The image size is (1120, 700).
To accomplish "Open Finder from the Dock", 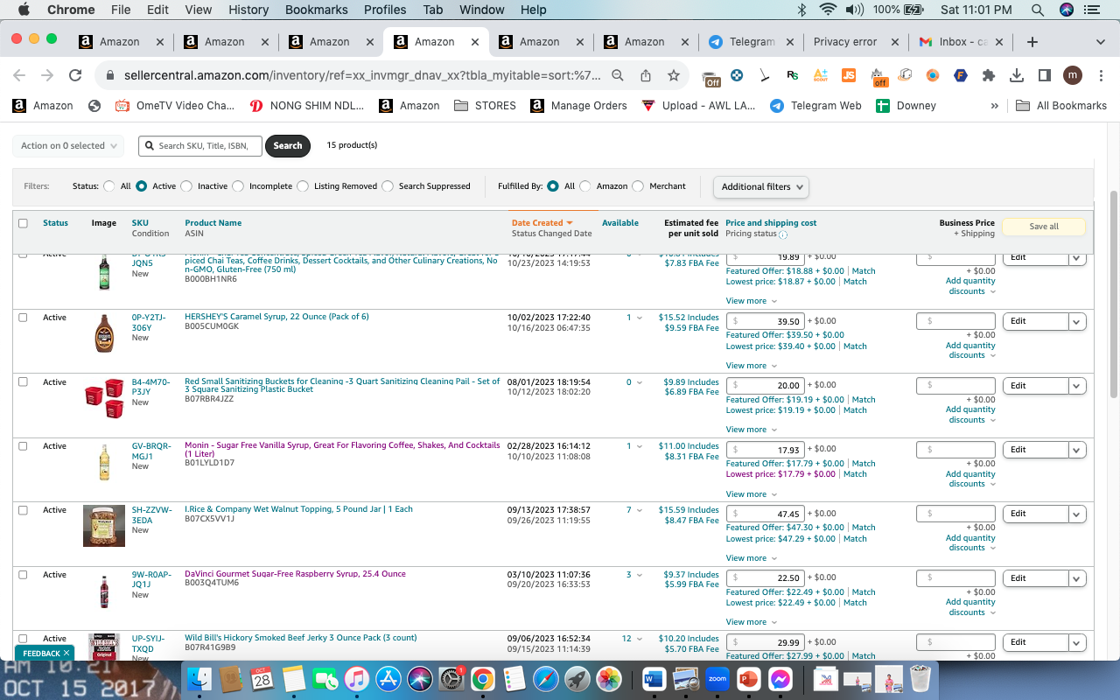I will [x=200, y=679].
